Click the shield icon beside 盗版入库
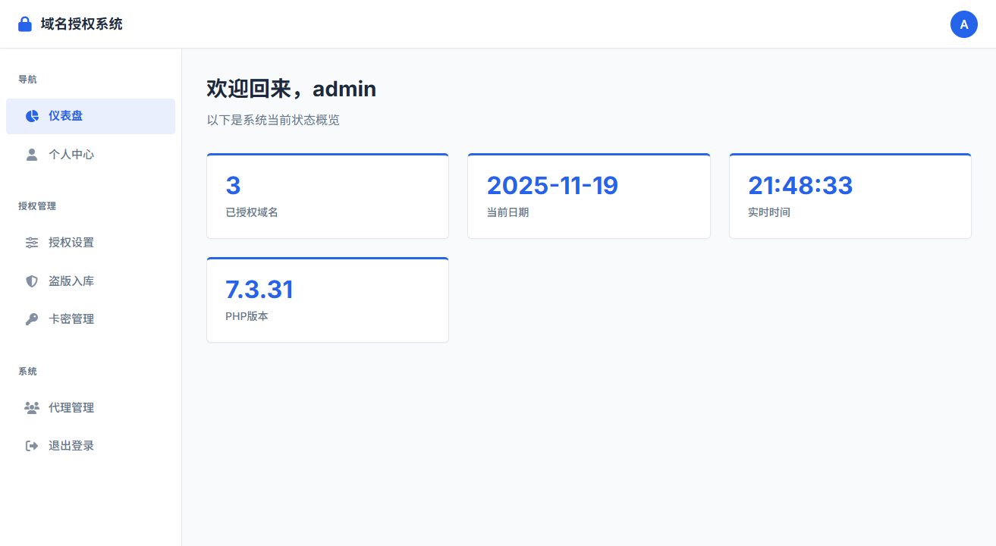Viewport: 996px width, 546px height. click(32, 281)
